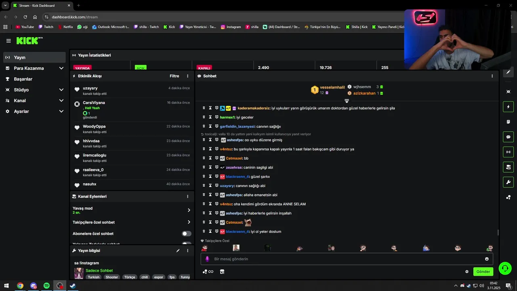The height and width of the screenshot is (291, 517).
Task: Select the Stream - Kick Dashboard tab
Action: pyautogui.click(x=41, y=6)
